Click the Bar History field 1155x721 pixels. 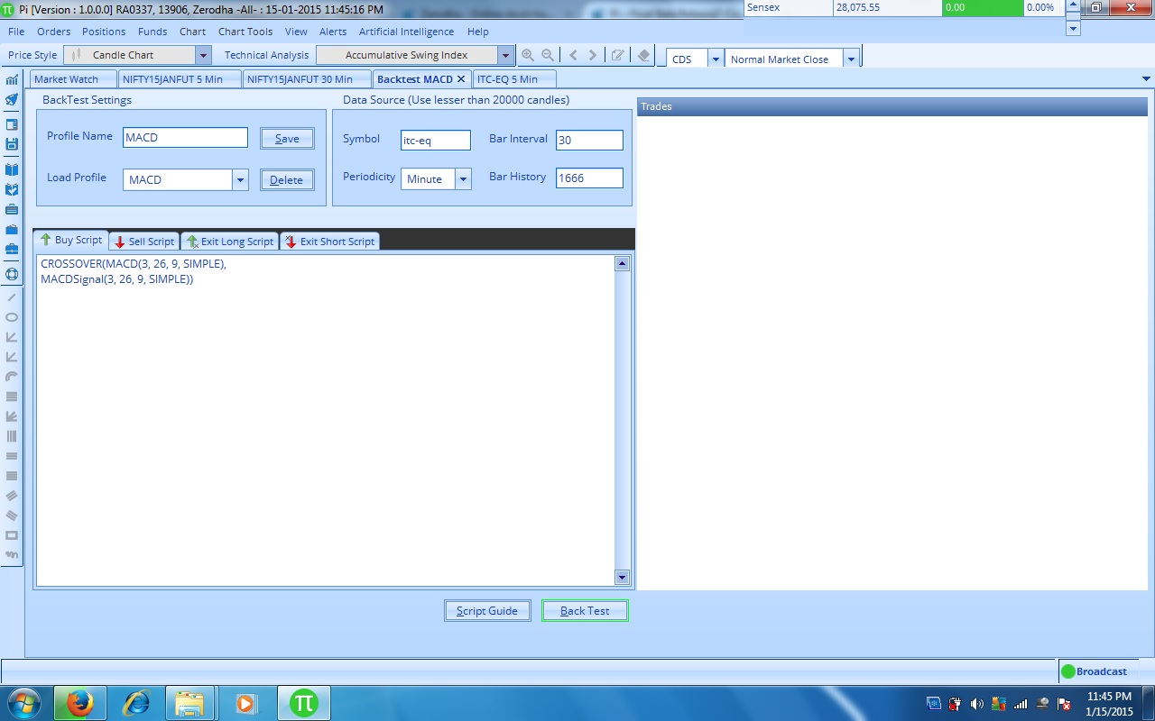tap(589, 178)
